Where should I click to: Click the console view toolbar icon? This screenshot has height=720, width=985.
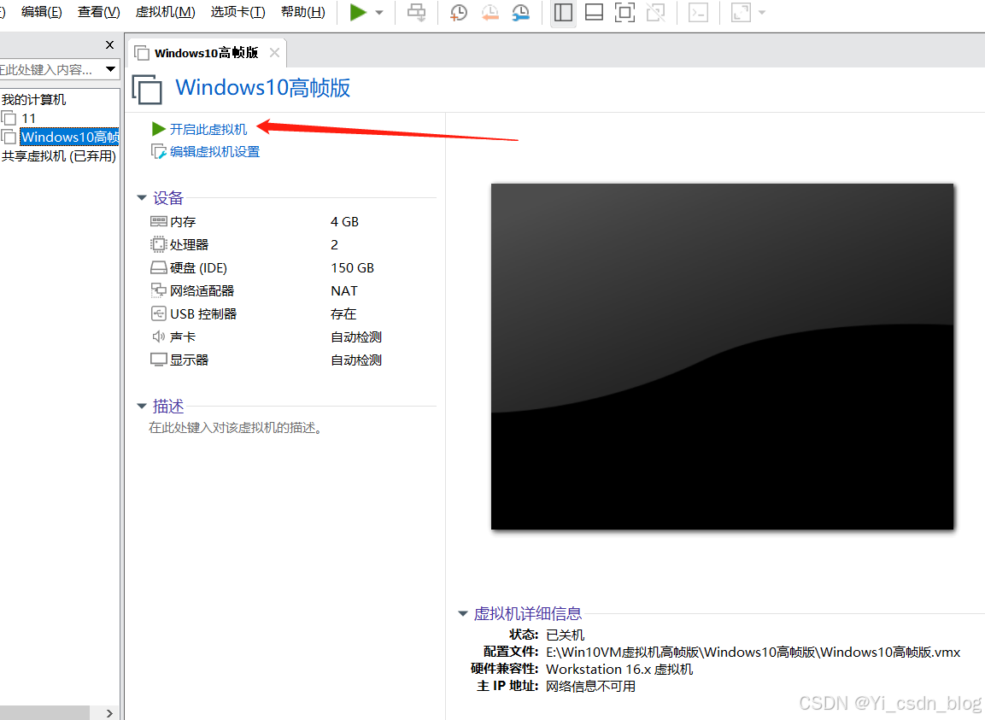[699, 13]
